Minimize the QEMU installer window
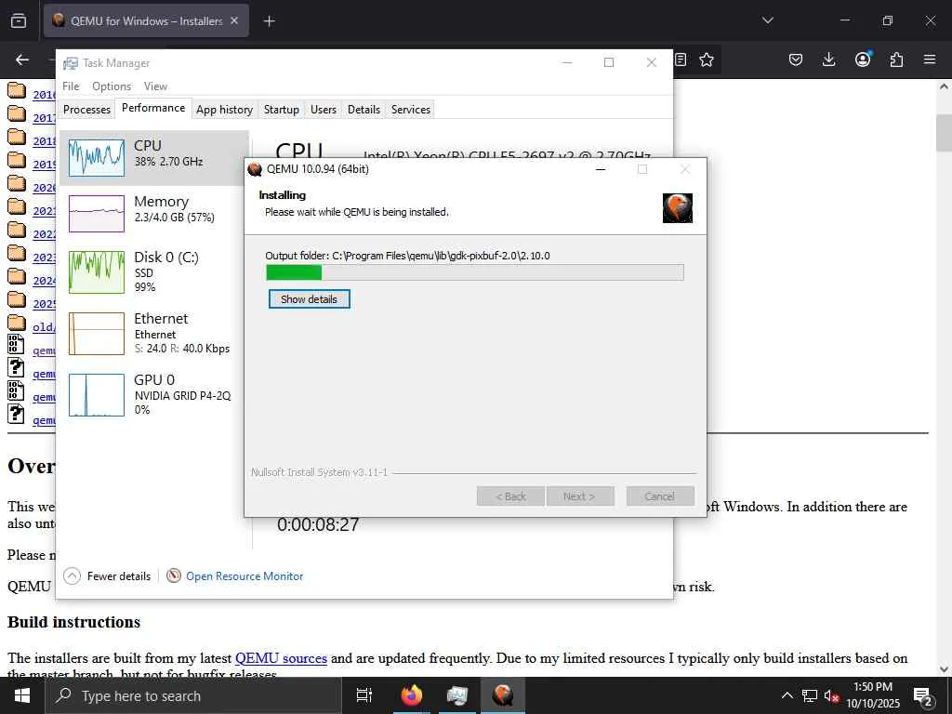The height and width of the screenshot is (714, 952). [x=601, y=169]
